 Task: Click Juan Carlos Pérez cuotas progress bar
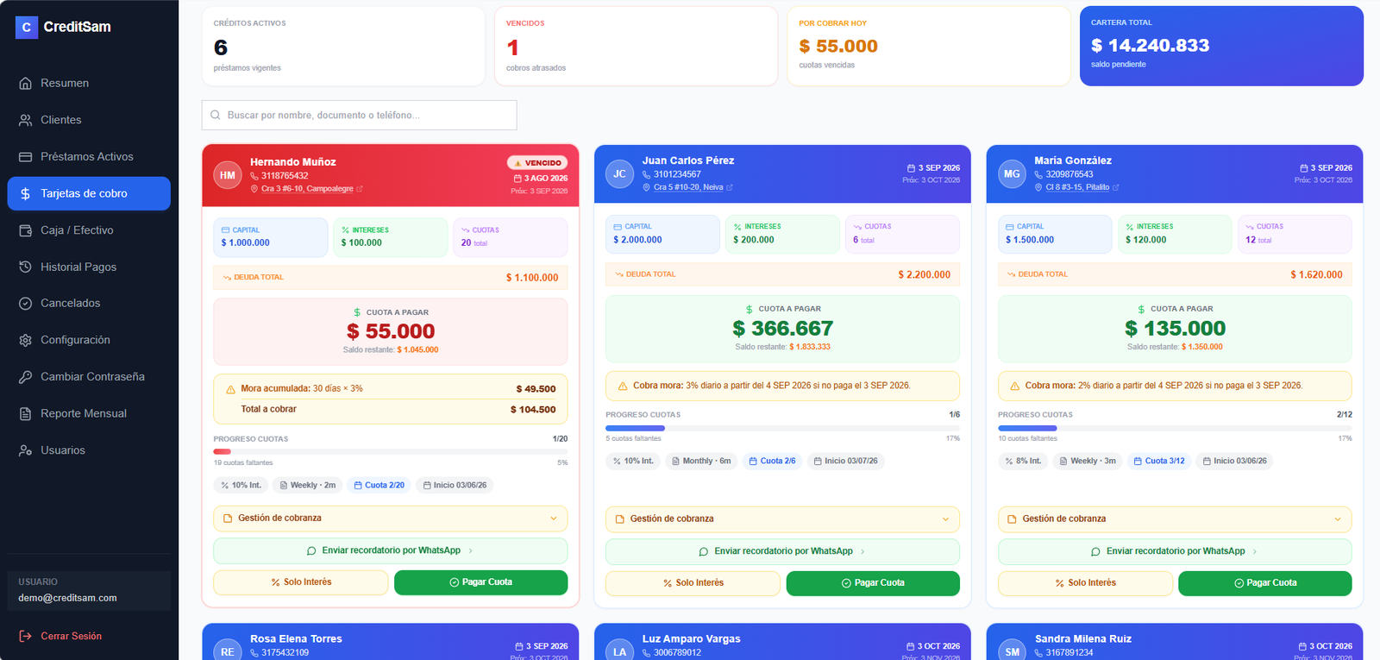782,428
